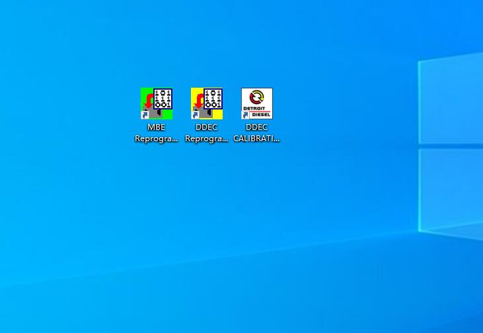Click the "MBE Reprogra..." icon label
Viewport: 483px width, 333px height.
tap(156, 133)
